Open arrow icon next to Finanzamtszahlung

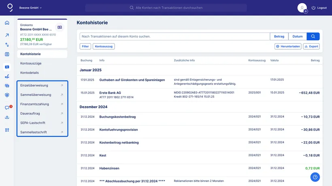click(62, 104)
